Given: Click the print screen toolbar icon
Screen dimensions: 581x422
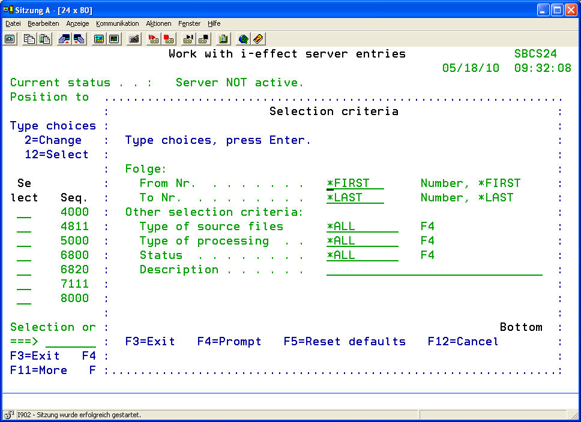Looking at the screenshot, I should [10, 39].
